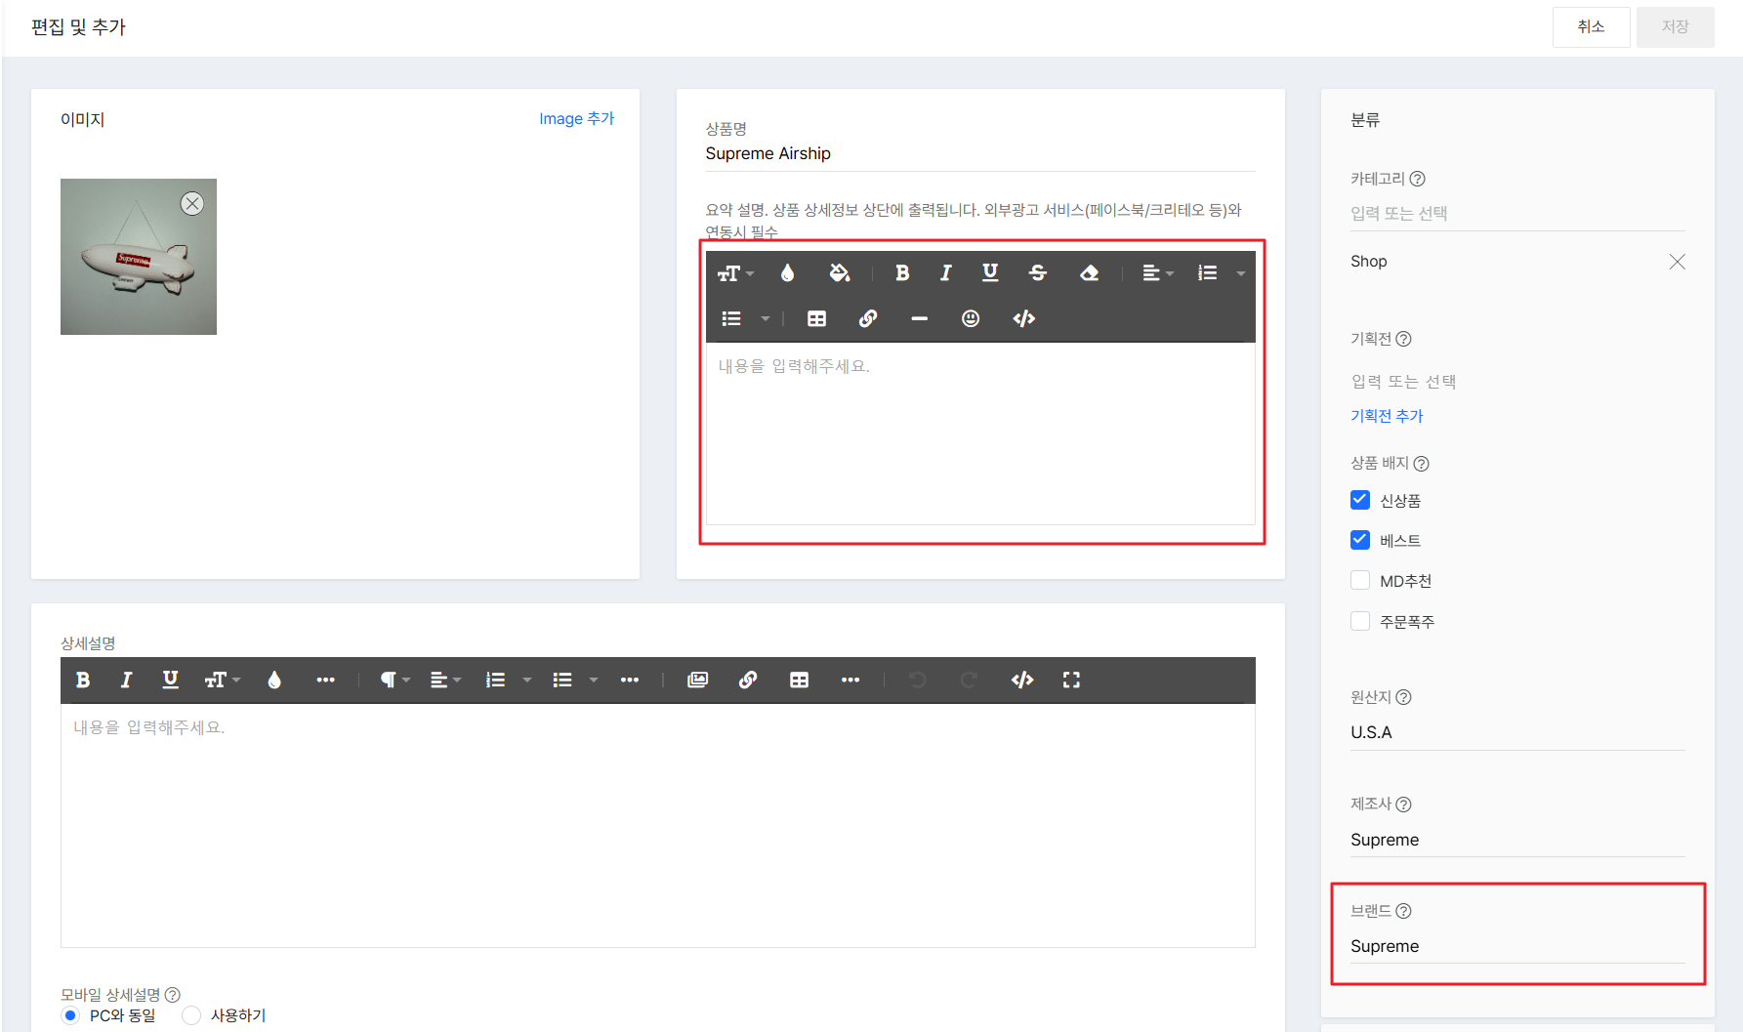
Task: Click the grayed-out undo icon in 상세설명 toolbar
Action: [918, 680]
